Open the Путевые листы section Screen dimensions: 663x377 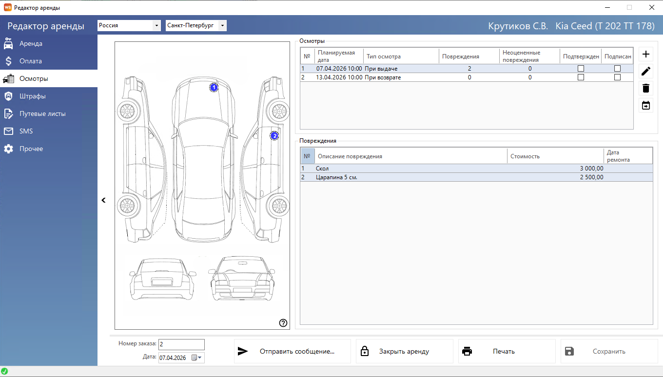[x=49, y=113]
